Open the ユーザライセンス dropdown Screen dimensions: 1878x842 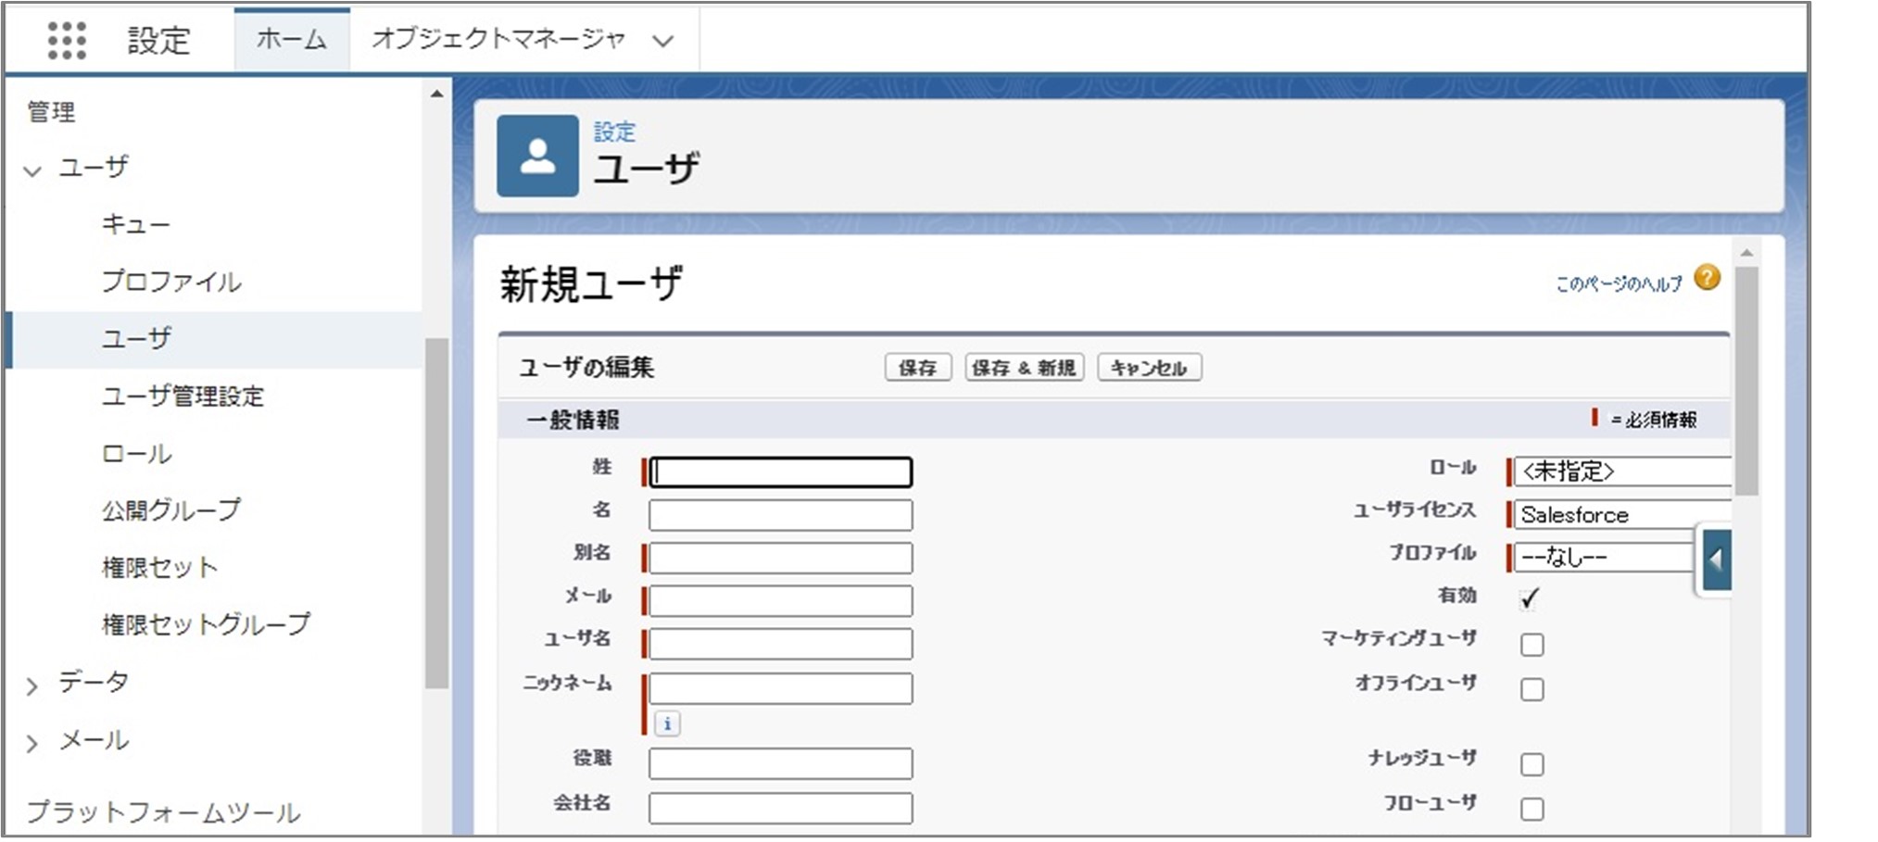coord(1621,514)
